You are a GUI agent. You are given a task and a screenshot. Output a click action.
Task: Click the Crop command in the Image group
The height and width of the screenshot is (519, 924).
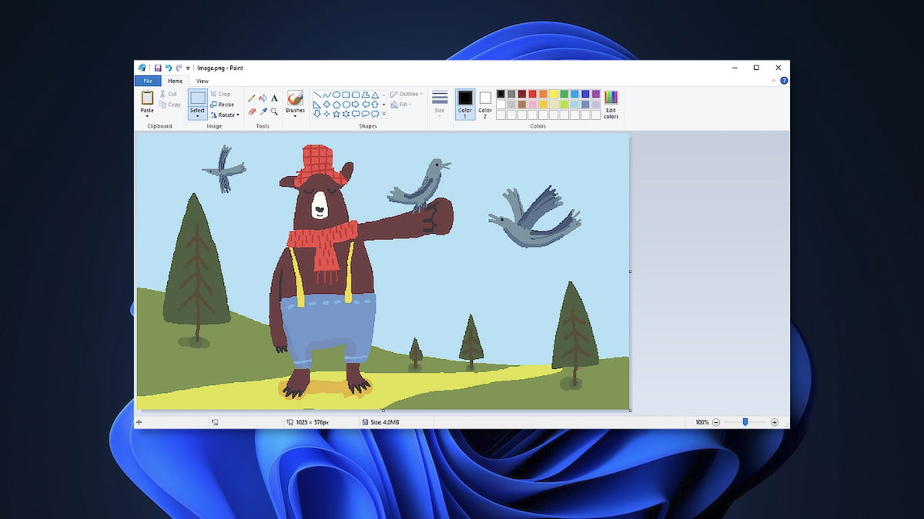click(222, 93)
